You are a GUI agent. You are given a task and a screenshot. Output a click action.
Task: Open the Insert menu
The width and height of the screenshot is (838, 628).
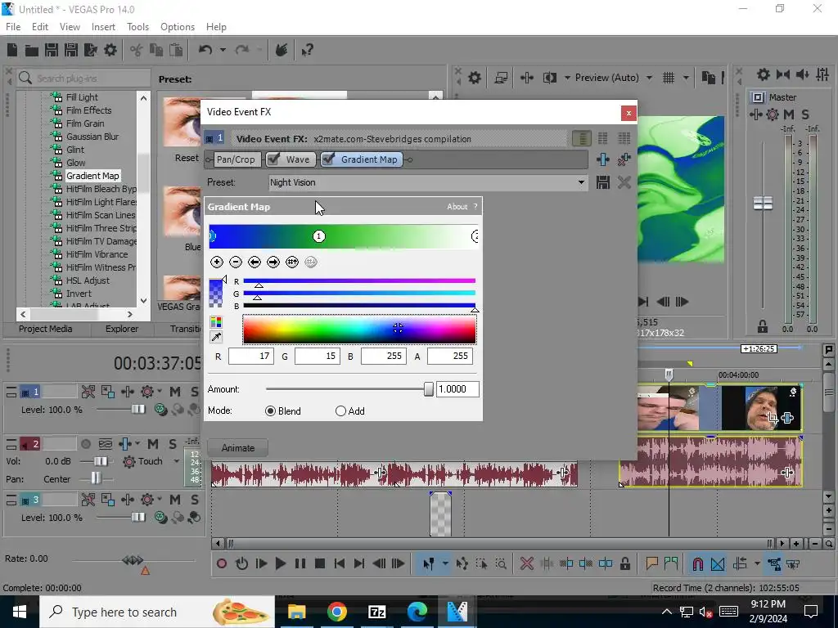pos(103,27)
